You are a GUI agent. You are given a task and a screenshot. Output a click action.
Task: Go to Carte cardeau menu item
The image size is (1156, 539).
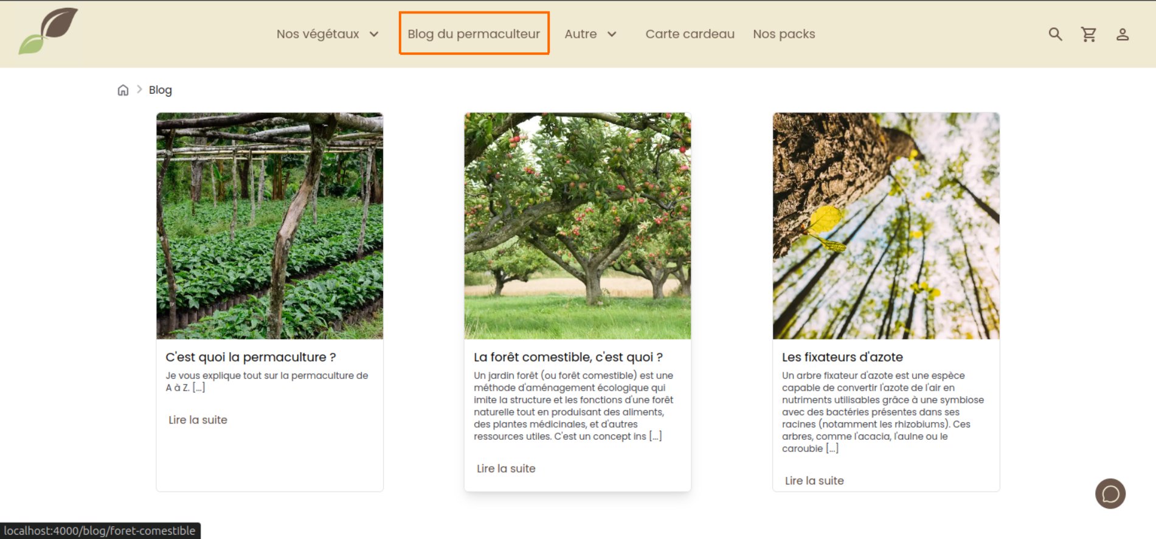pos(690,34)
